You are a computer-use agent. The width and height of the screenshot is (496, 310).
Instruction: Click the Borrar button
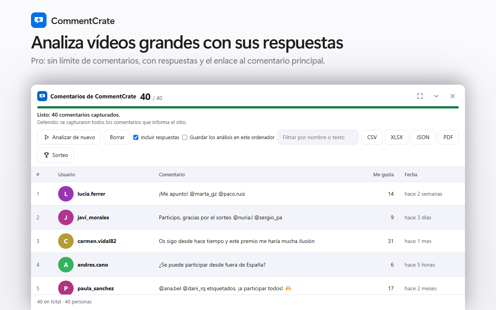click(x=117, y=137)
